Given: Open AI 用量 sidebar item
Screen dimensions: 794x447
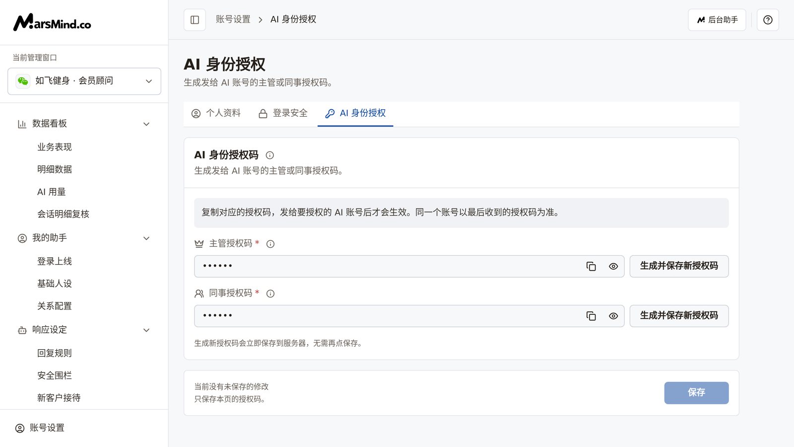Looking at the screenshot, I should pyautogui.click(x=52, y=192).
